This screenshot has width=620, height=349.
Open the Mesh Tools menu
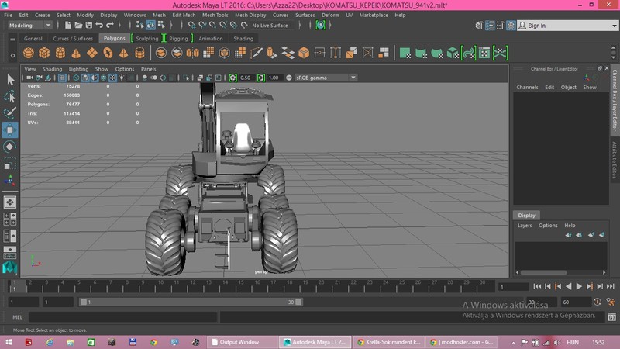[215, 15]
